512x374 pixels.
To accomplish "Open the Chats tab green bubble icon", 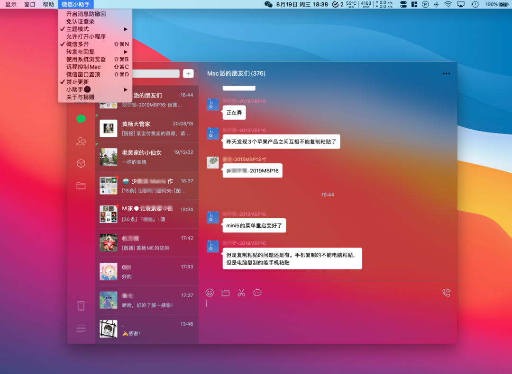I will [x=81, y=119].
